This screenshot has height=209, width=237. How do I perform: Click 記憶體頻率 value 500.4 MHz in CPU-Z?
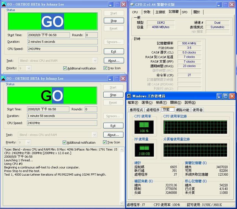tap(189, 43)
